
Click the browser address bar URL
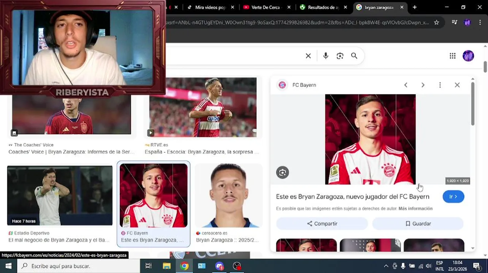tap(297, 22)
